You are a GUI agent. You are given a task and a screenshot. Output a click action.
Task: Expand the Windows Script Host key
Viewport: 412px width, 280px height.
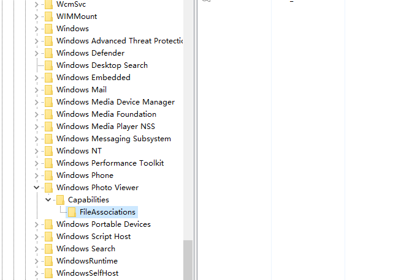tap(37, 237)
